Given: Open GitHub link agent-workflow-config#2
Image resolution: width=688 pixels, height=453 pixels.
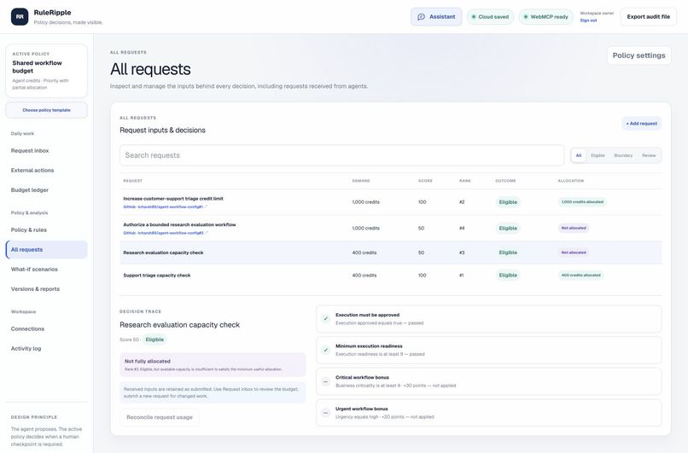Looking at the screenshot, I should [x=163, y=233].
